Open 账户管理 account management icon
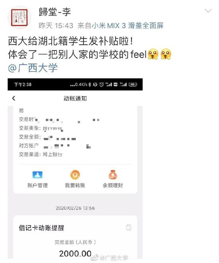The image size is (219, 263). (x=37, y=175)
